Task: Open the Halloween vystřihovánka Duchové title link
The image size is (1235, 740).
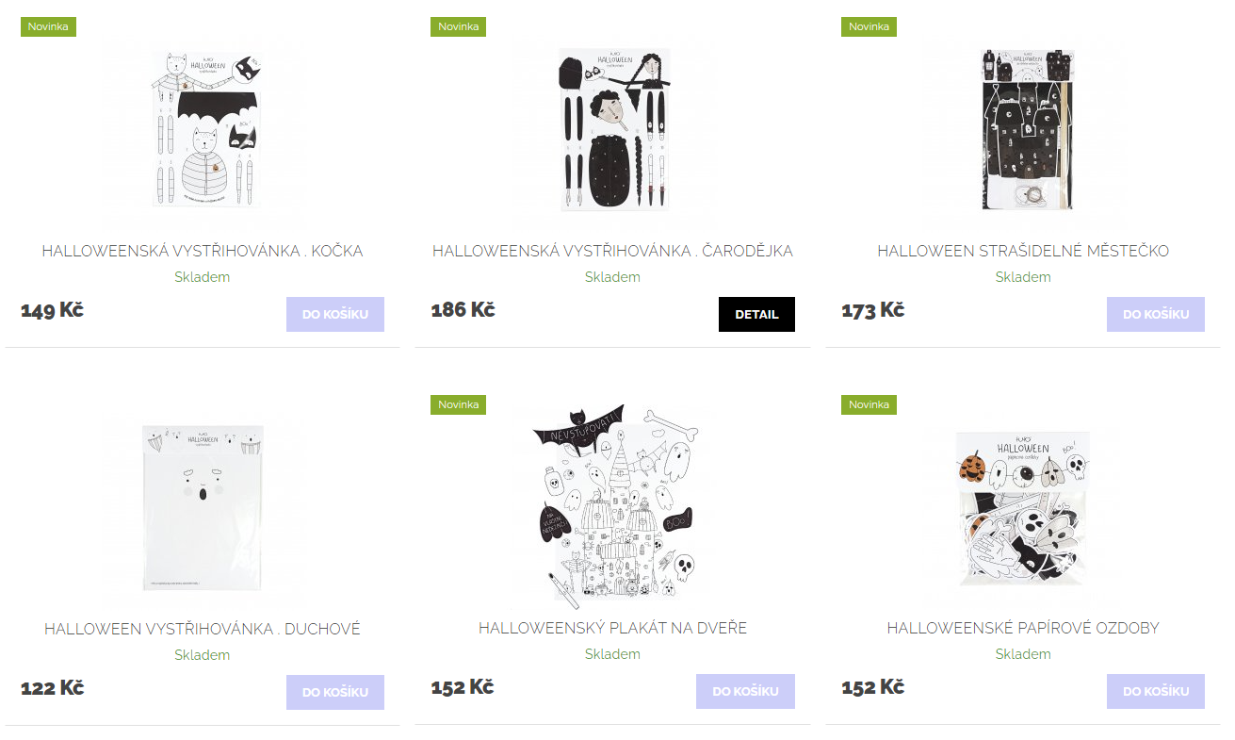Action: point(203,629)
